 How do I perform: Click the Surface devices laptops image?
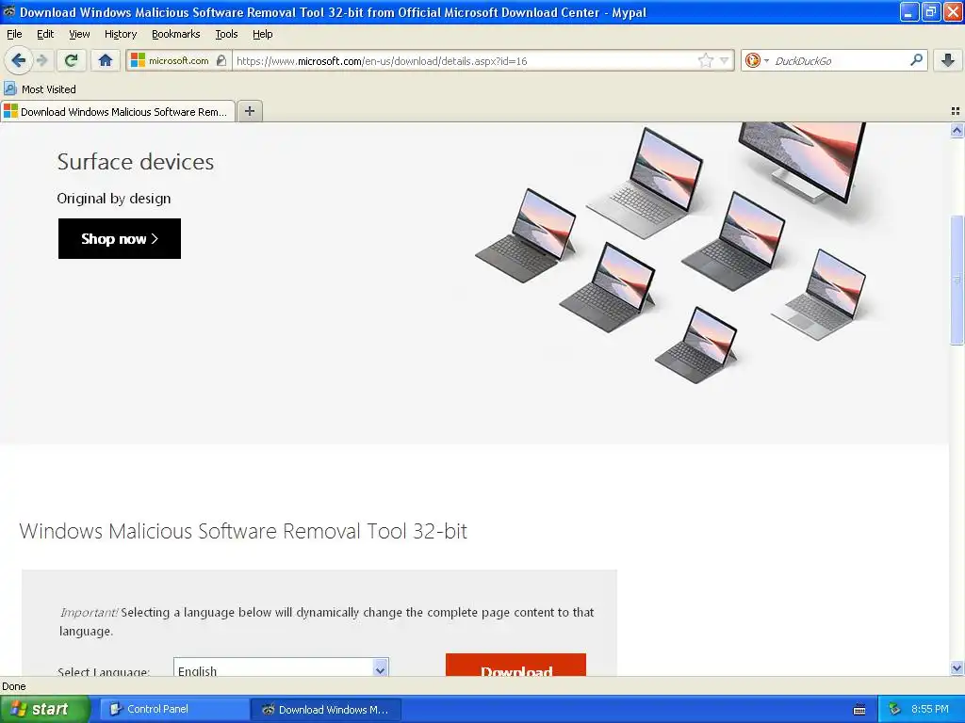tap(672, 253)
